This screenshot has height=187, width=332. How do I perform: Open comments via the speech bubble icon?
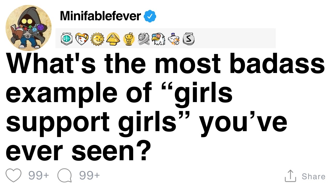point(65,176)
